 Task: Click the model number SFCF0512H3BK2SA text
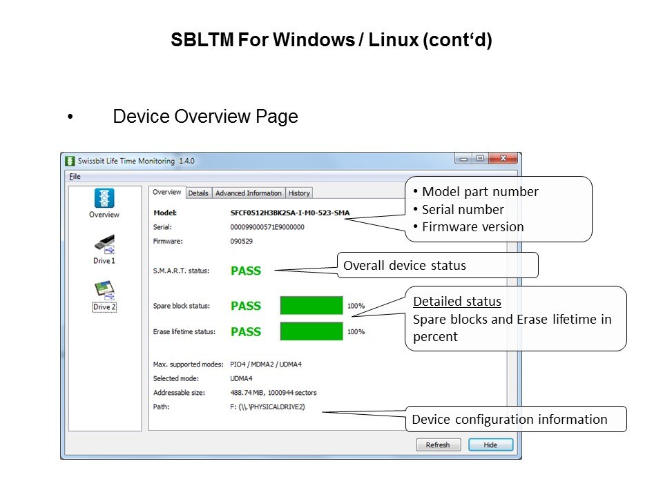[294, 213]
